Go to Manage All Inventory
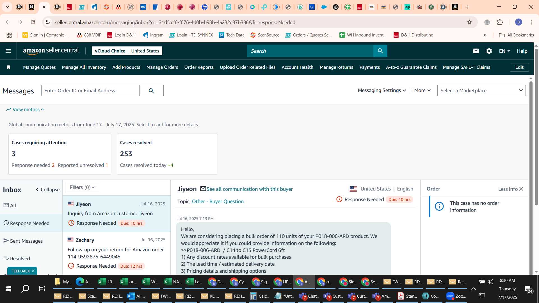The image size is (539, 303). coord(84,67)
